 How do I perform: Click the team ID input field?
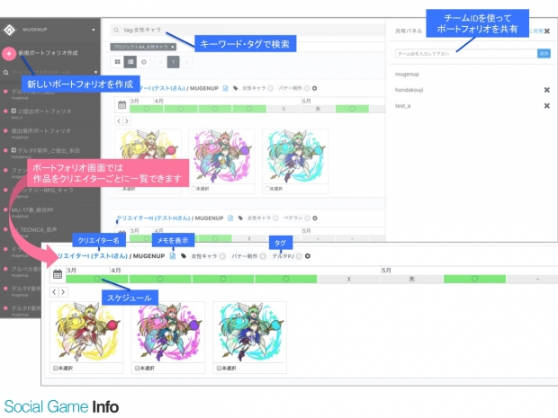tap(466, 54)
